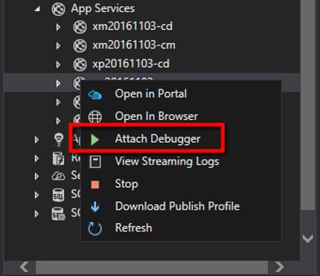320x276 pixels.
Task: Expand the highlighted app service row
Action: [58, 83]
